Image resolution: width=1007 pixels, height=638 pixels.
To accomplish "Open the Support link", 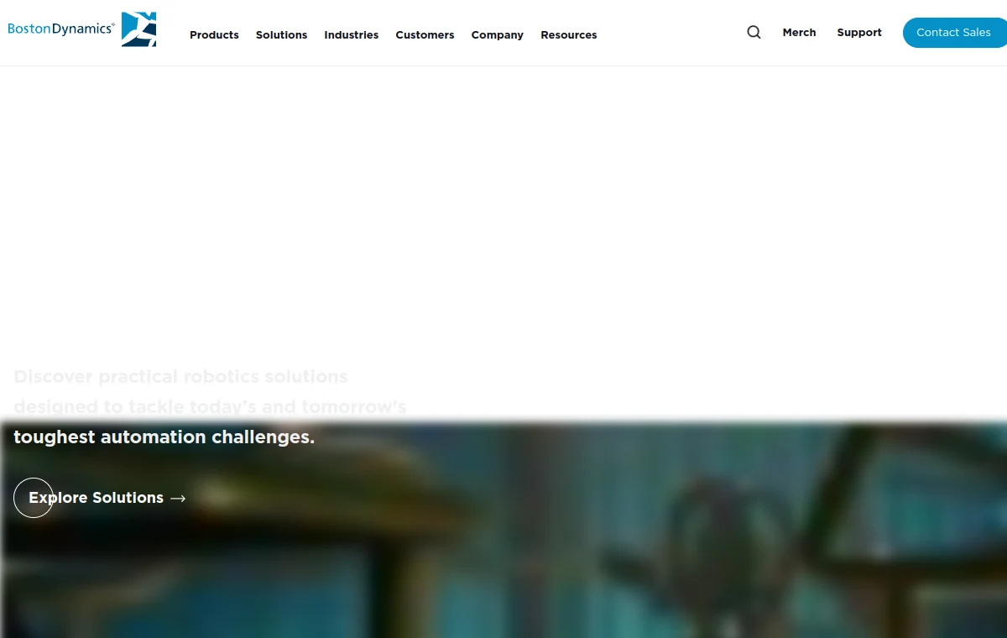I will (x=859, y=33).
